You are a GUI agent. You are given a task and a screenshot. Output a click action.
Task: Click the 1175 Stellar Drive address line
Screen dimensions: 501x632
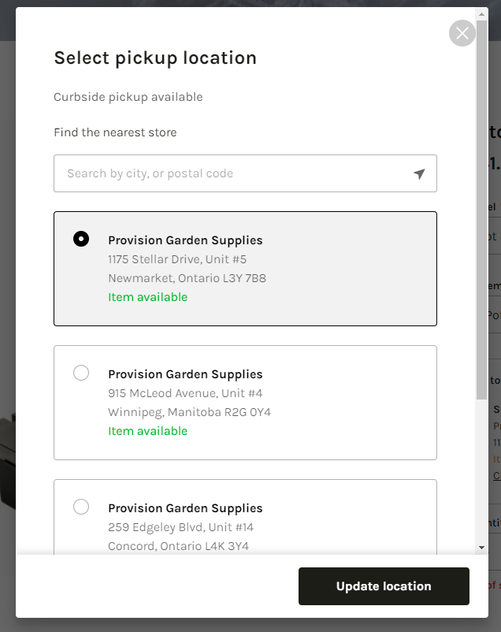point(177,259)
